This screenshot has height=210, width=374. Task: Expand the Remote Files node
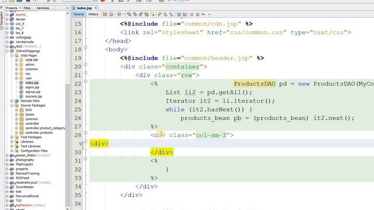tap(12, 101)
